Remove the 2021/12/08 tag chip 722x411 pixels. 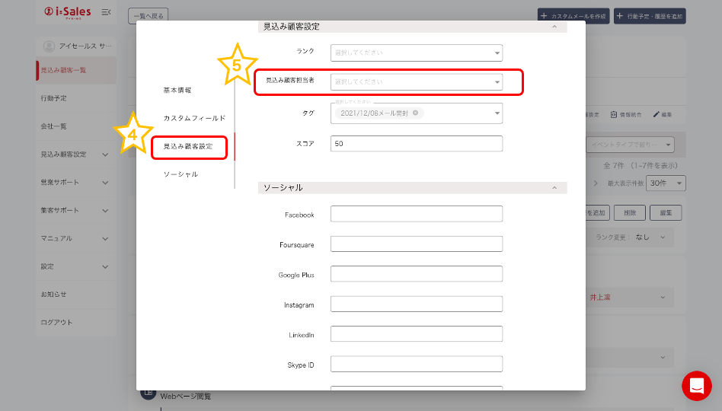(415, 113)
